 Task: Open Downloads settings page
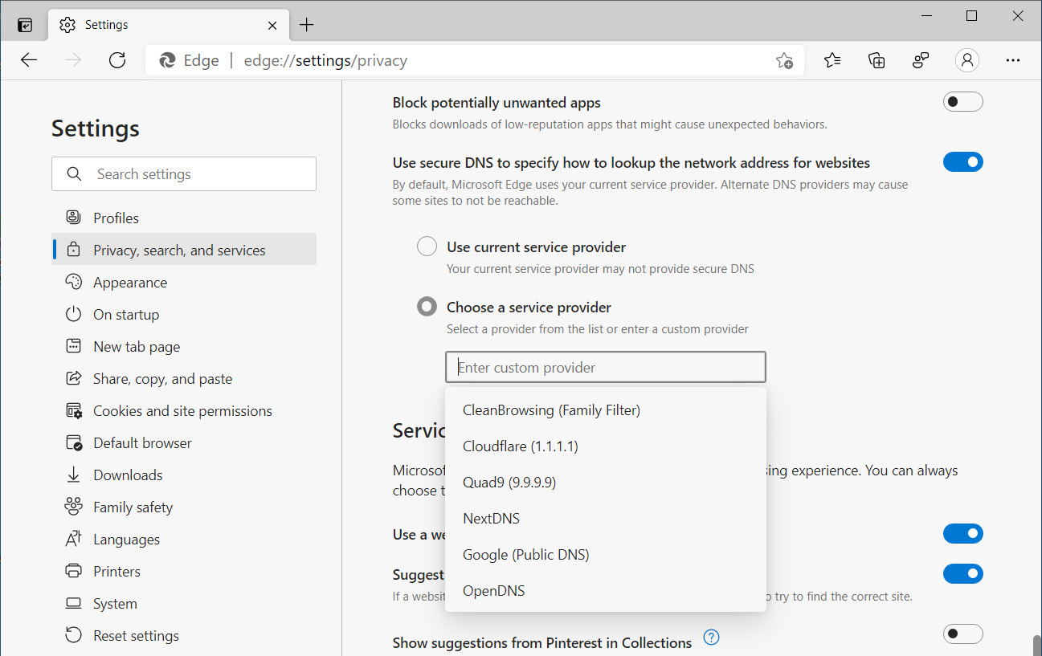184,475
